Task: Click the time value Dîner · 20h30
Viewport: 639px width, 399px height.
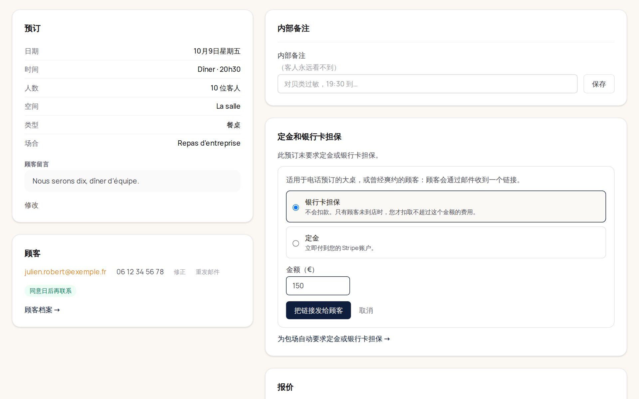Action: 219,69
